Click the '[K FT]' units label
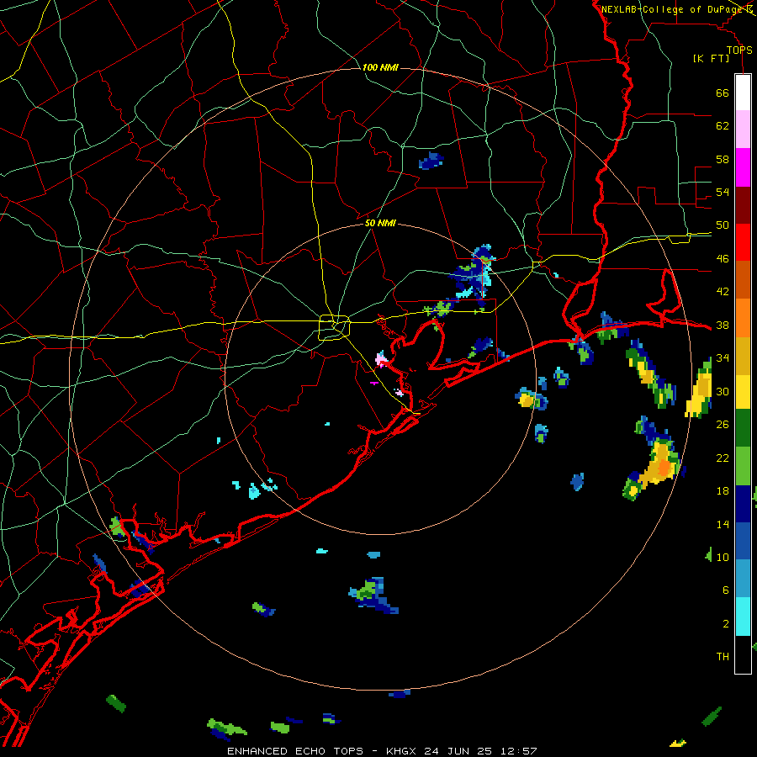The width and height of the screenshot is (757, 757). [x=711, y=58]
